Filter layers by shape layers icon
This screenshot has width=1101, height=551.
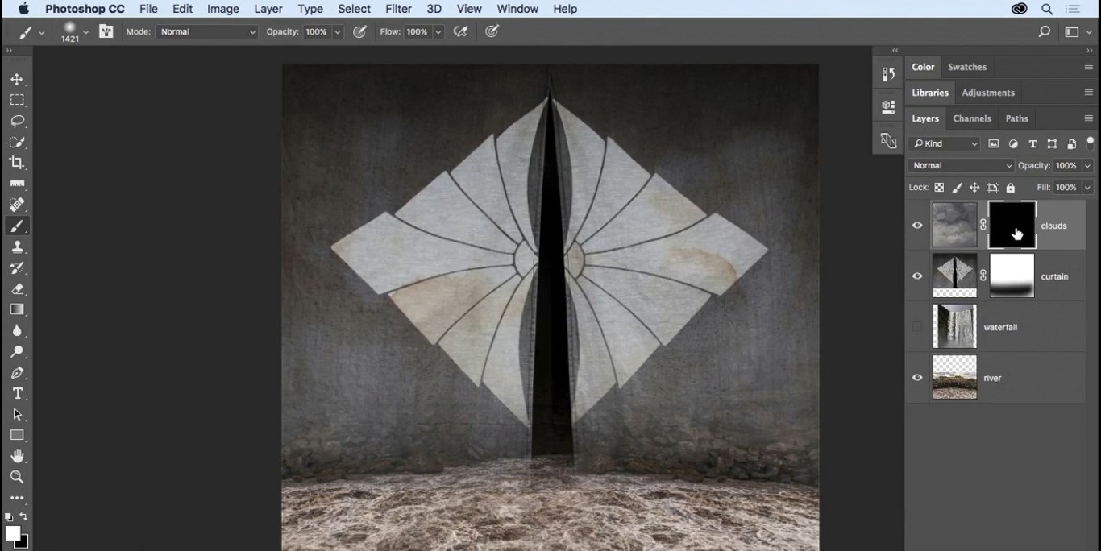pos(1052,144)
